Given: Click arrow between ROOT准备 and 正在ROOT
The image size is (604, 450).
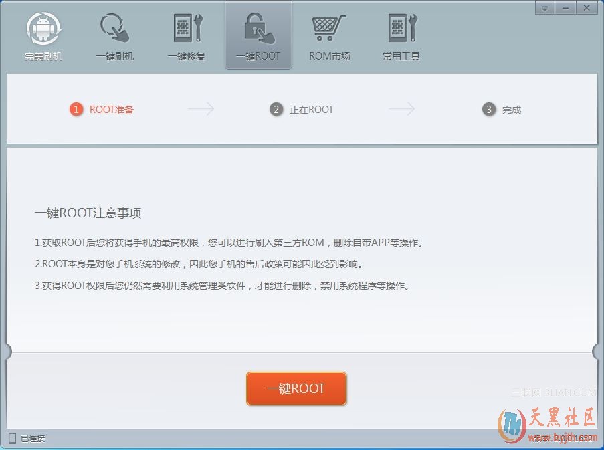Looking at the screenshot, I should point(201,109).
